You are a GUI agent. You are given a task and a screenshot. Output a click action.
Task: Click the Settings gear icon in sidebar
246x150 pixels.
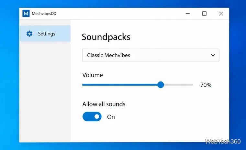[29, 34]
